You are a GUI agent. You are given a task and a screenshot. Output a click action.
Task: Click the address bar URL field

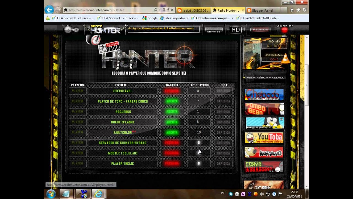click(110, 10)
